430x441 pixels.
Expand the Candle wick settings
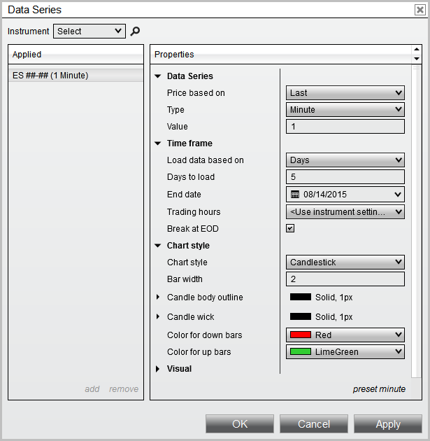[x=158, y=317]
